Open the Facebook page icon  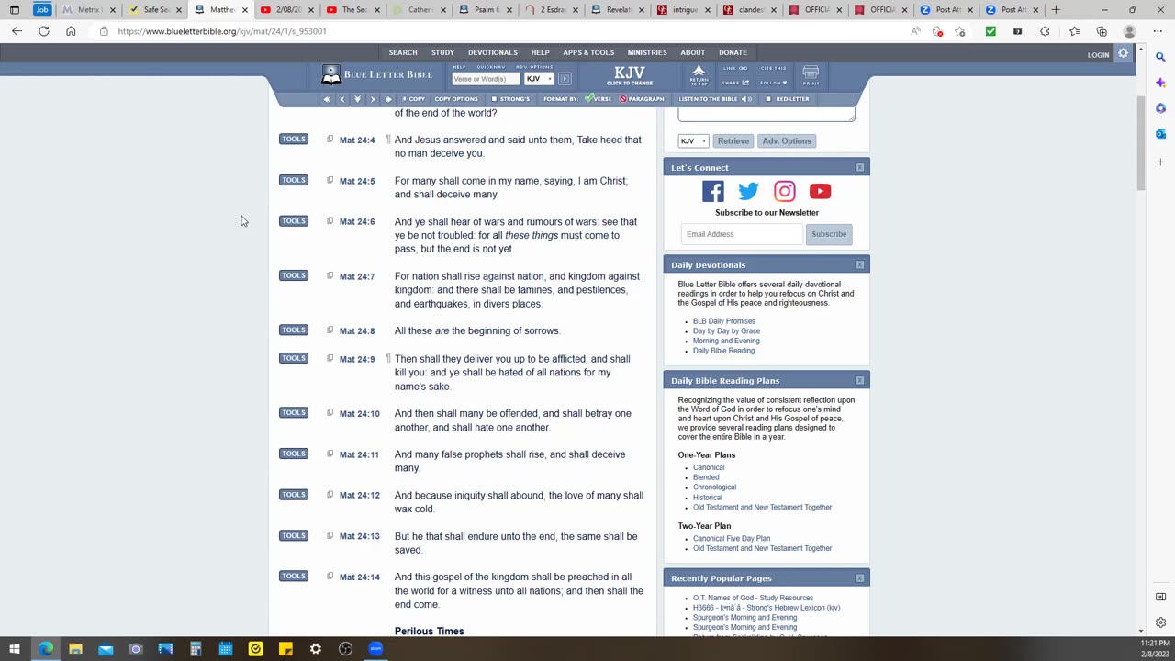(713, 191)
